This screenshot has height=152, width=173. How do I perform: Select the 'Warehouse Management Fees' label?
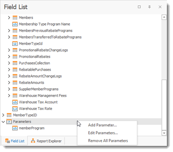pos(43,96)
